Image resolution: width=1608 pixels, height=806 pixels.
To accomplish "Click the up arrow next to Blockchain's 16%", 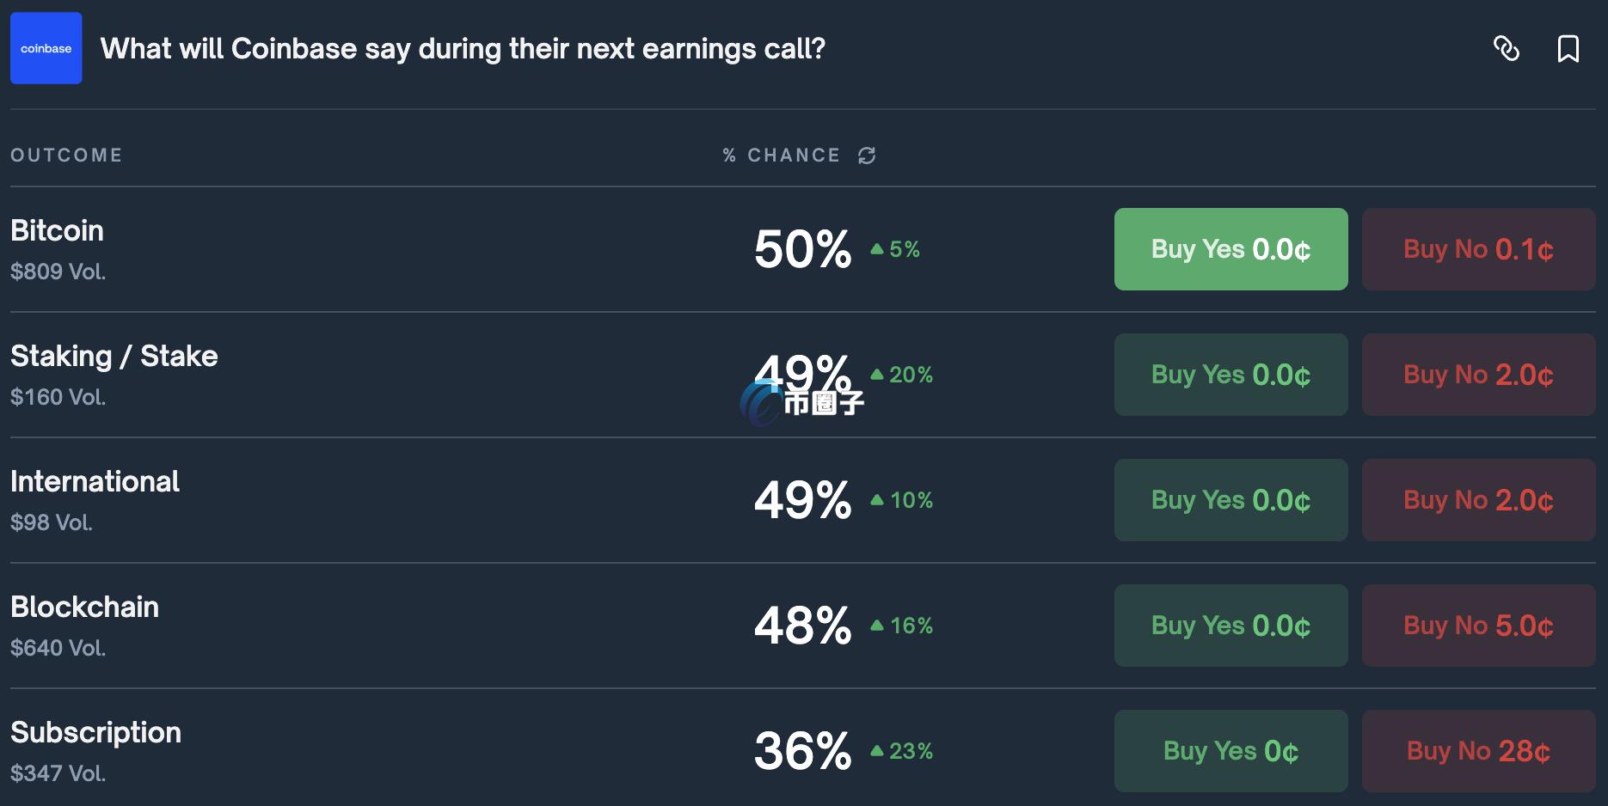I will [875, 626].
